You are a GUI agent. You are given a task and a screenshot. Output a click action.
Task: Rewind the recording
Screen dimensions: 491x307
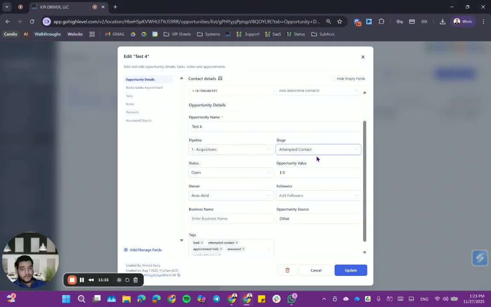pos(91,280)
